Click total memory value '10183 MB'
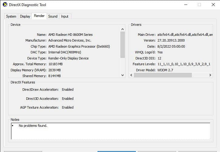Viewport: 220px width, 152px height. tap(55, 64)
